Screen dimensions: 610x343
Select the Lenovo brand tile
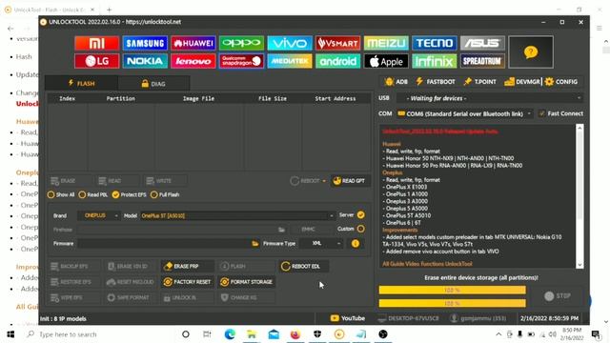(193, 61)
